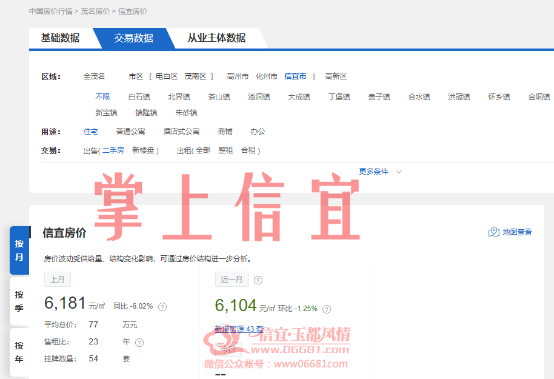Open the 新增房源 43 套 link
The image size is (554, 379).
click(x=239, y=329)
